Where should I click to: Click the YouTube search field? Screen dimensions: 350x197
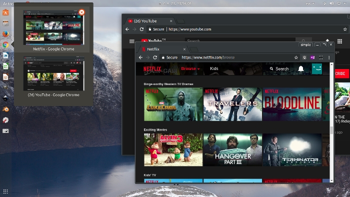pyautogui.click(x=240, y=40)
